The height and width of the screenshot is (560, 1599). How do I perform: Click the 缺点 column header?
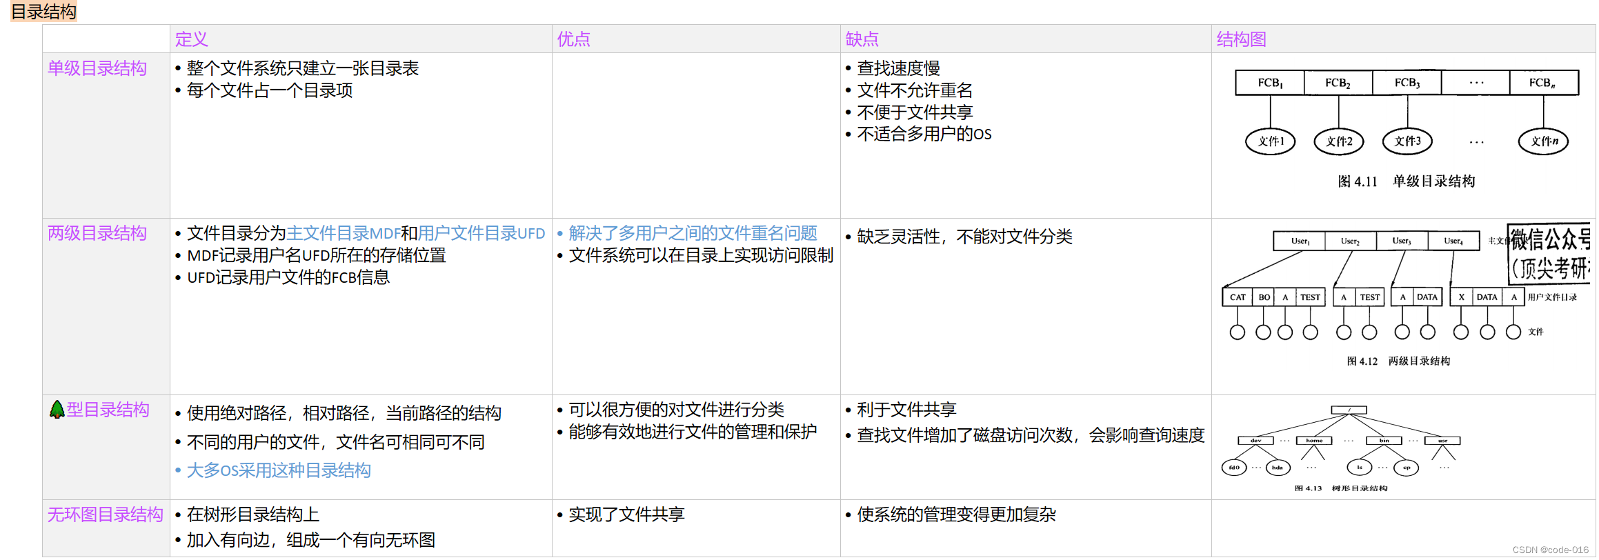(862, 39)
